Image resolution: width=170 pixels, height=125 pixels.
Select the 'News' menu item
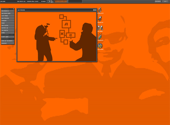pos(8,23)
